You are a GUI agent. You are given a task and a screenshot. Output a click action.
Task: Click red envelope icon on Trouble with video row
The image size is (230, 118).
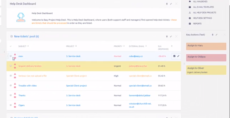pos(15,87)
